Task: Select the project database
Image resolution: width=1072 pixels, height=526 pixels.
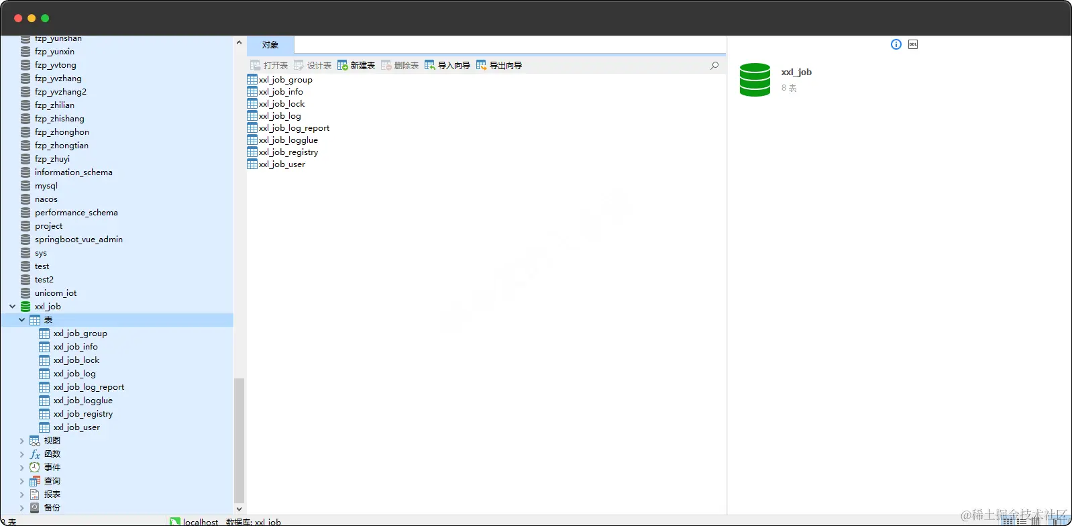Action: [48, 226]
